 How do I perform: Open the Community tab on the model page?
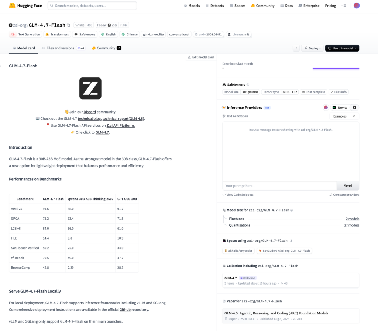point(106,48)
